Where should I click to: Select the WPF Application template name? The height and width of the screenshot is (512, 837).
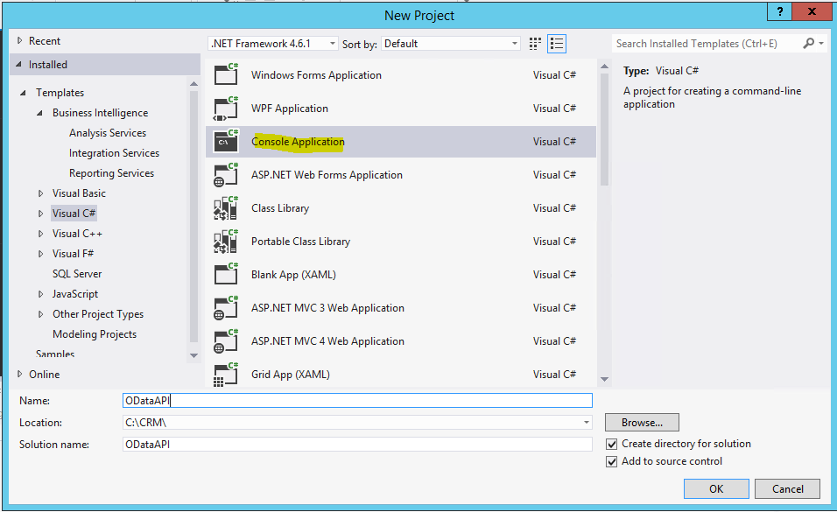tap(289, 109)
